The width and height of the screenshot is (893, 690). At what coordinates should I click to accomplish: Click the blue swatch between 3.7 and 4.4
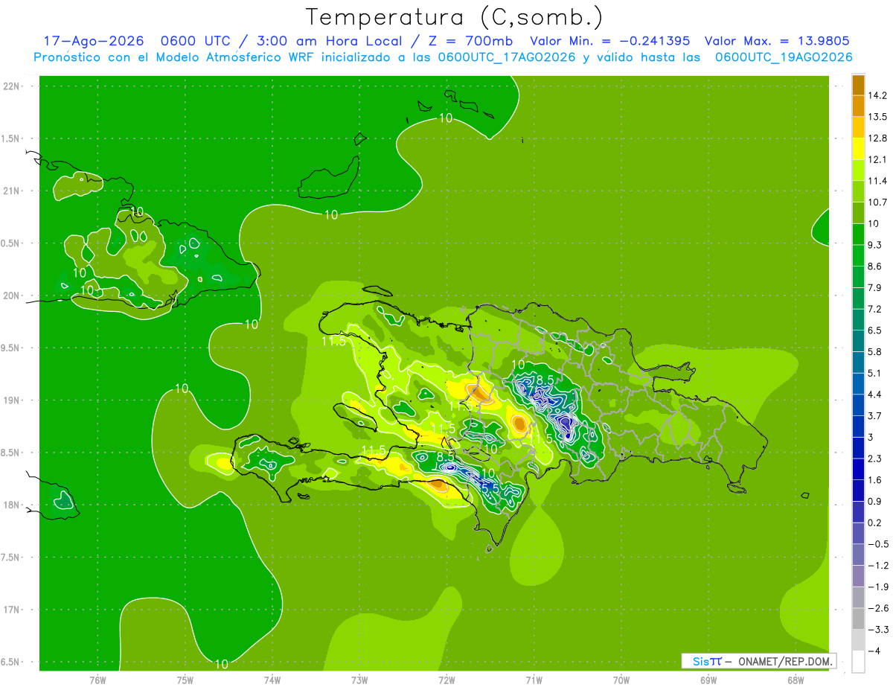[858, 405]
